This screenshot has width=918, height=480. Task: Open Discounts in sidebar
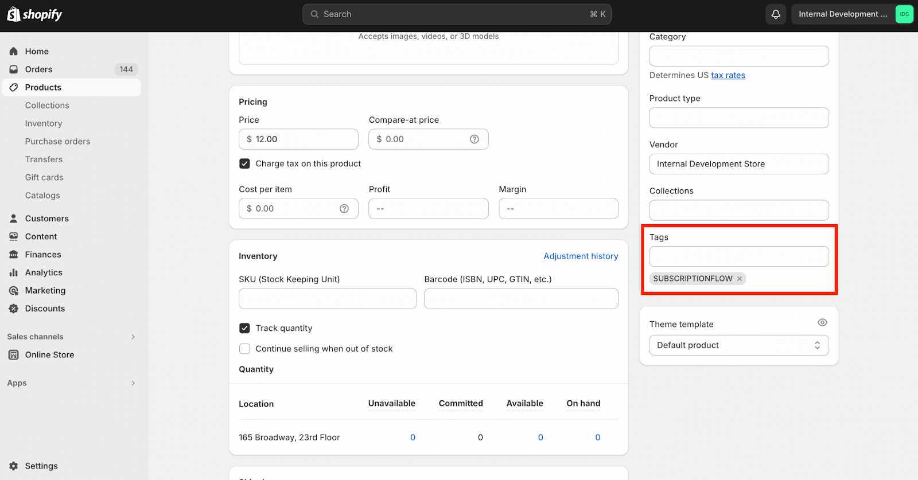pyautogui.click(x=45, y=309)
